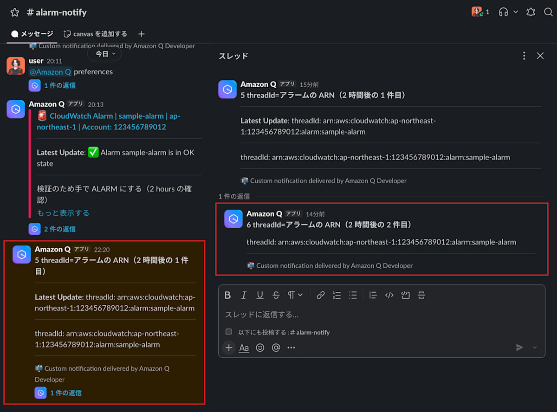This screenshot has width=557, height=412.
Task: Add a new tab with plus
Action: 142,34
